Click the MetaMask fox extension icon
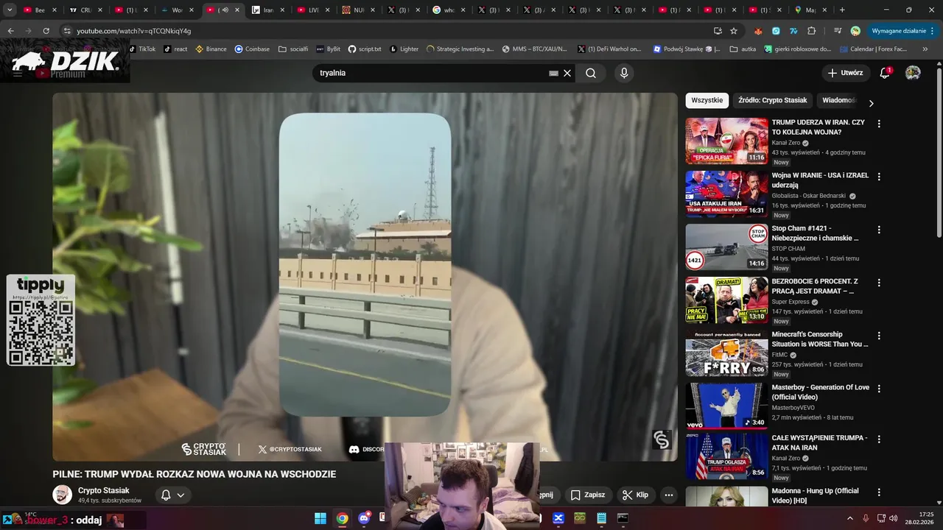 [x=758, y=31]
